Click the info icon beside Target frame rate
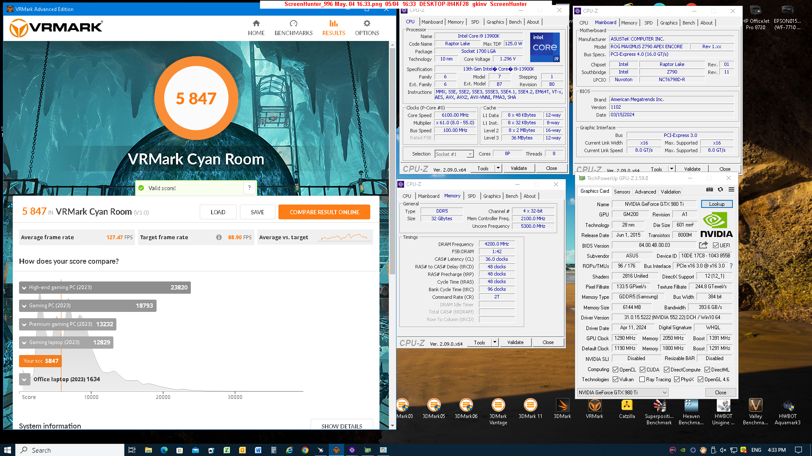Screen dimensions: 812x456 coord(219,238)
